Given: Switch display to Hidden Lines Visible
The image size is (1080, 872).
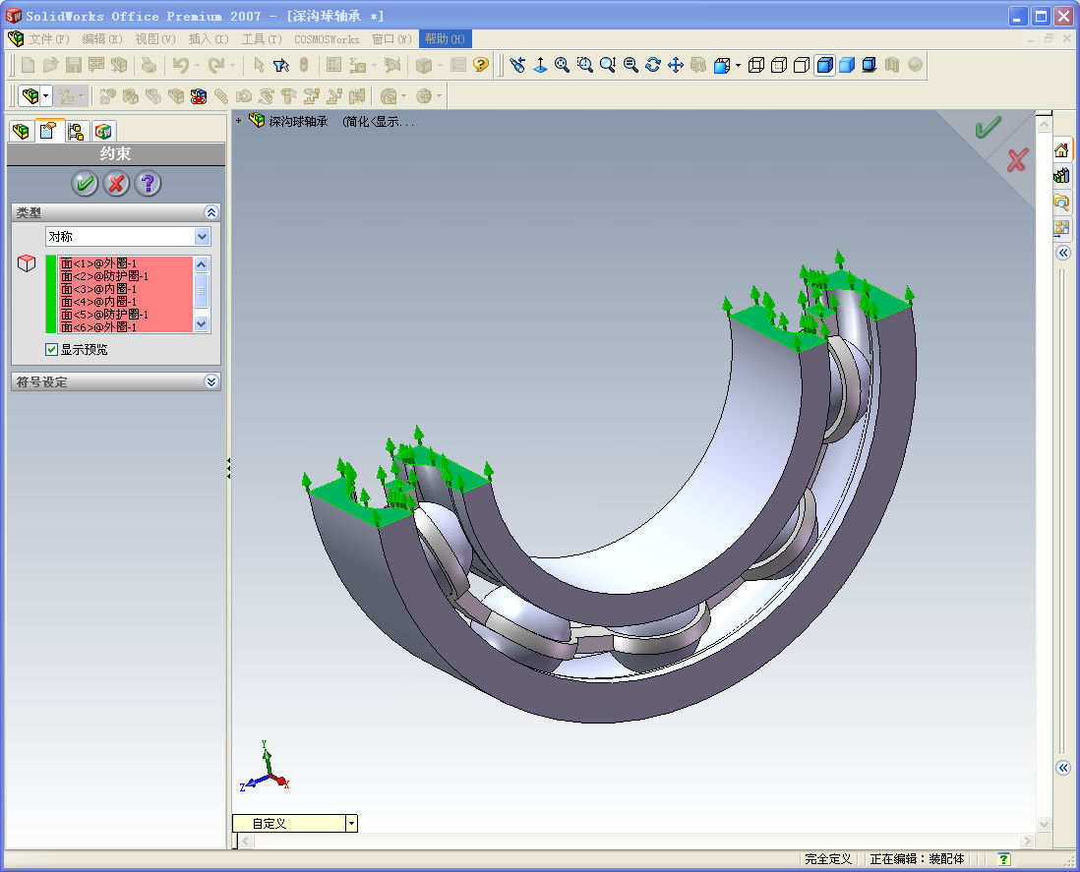Looking at the screenshot, I should [x=779, y=65].
